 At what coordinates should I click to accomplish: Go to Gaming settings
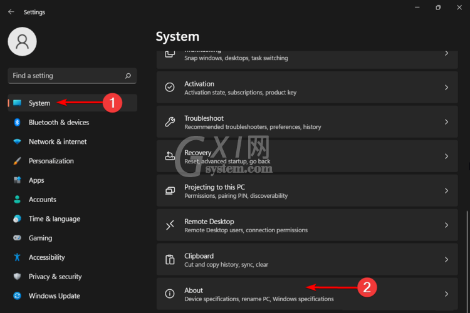point(72,238)
